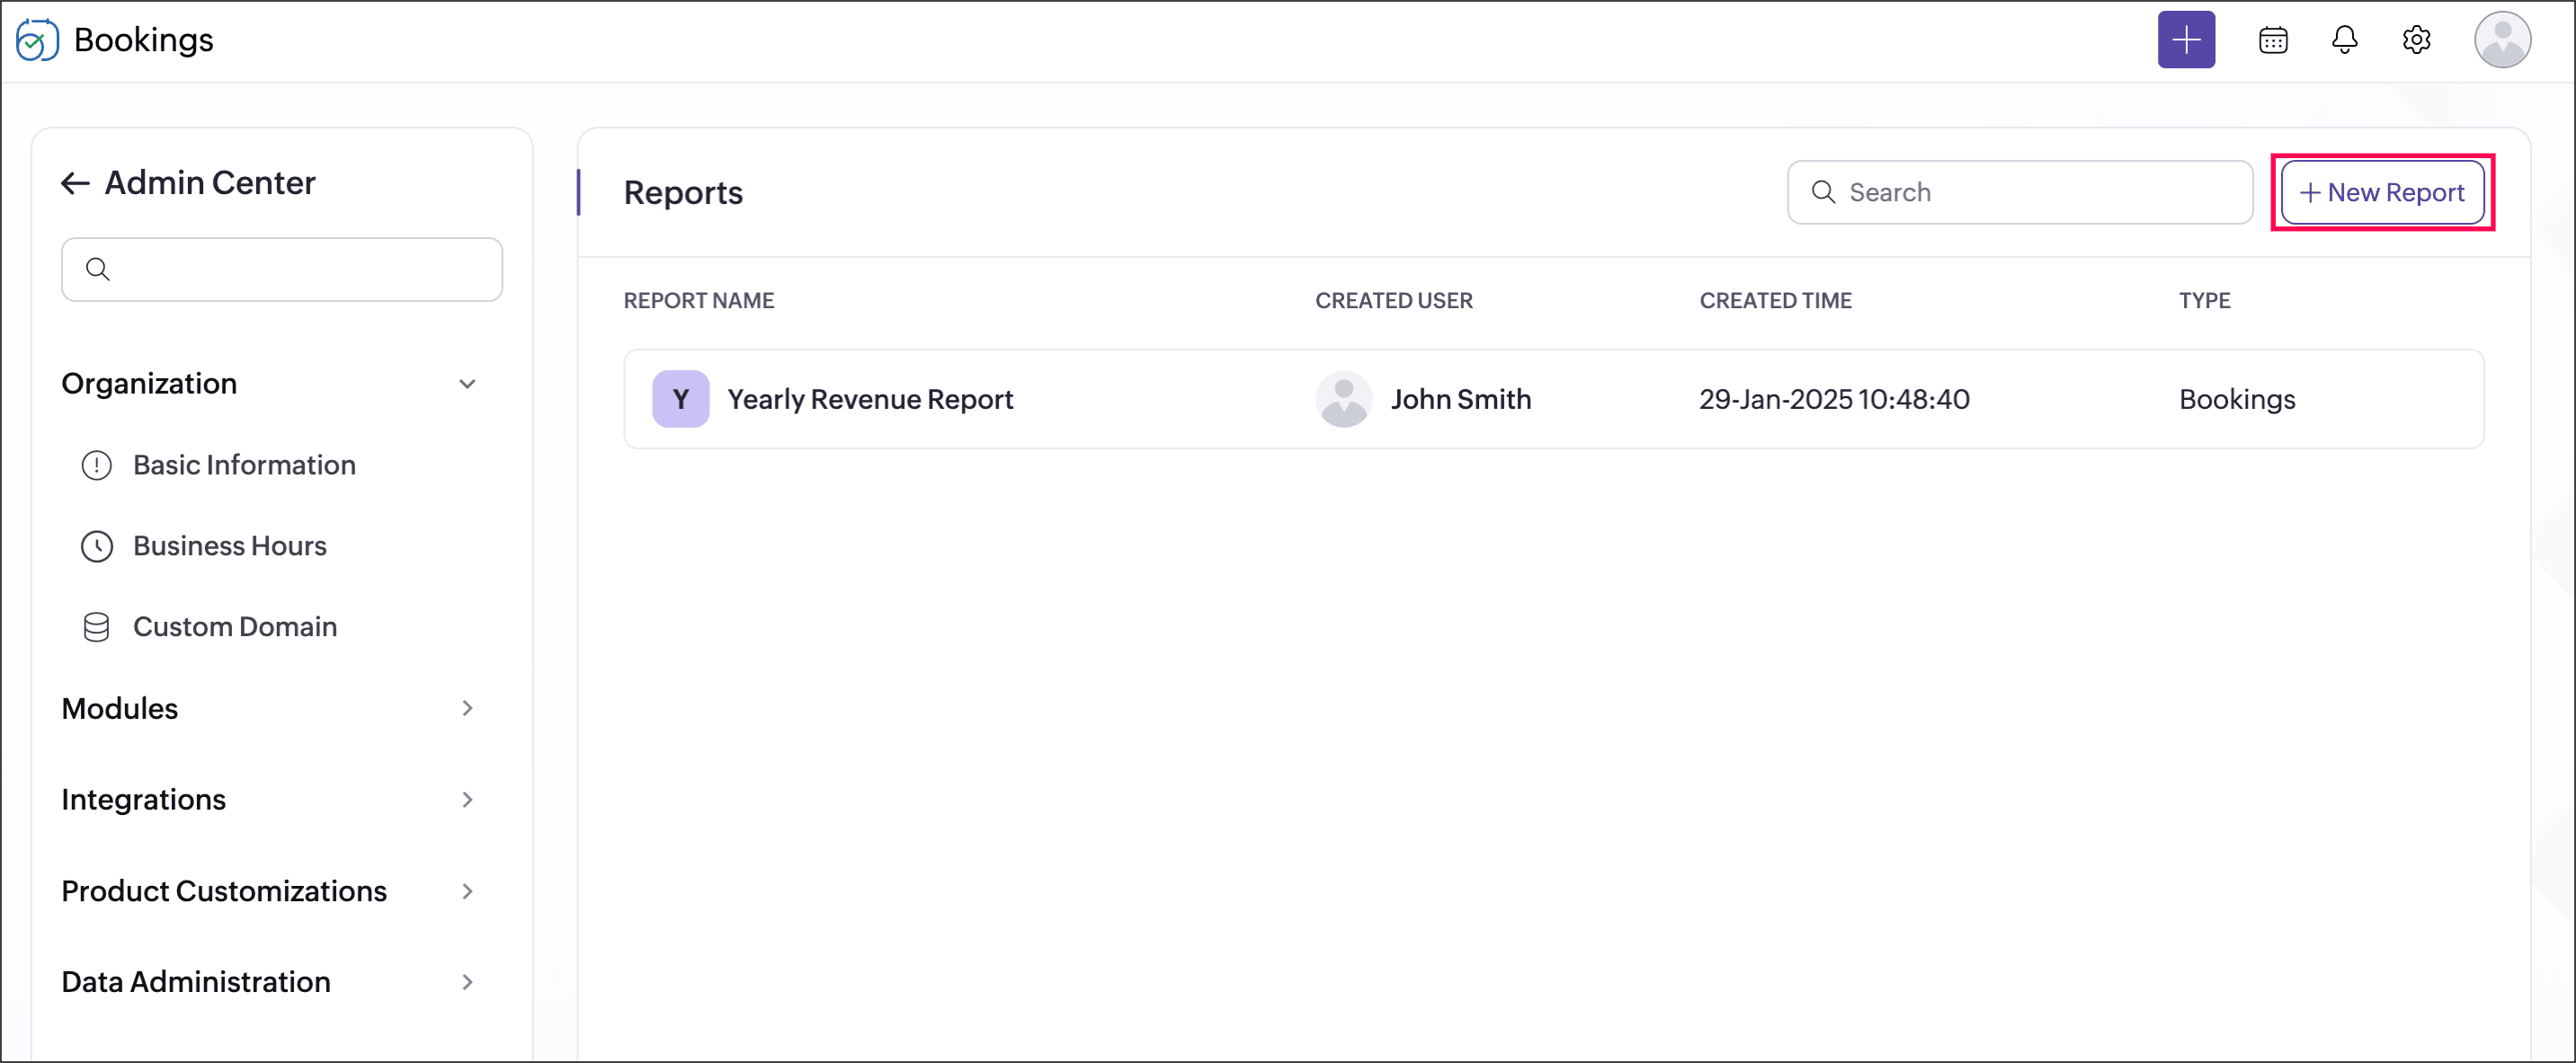Click the Reports page heading

click(x=683, y=191)
